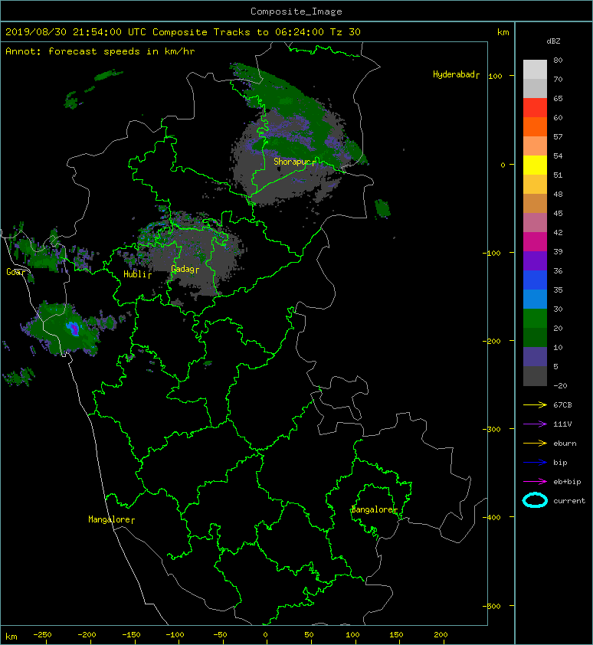The height and width of the screenshot is (645, 593).
Task: Click the magenta eb+bip arrow legend icon
Action: [x=535, y=482]
